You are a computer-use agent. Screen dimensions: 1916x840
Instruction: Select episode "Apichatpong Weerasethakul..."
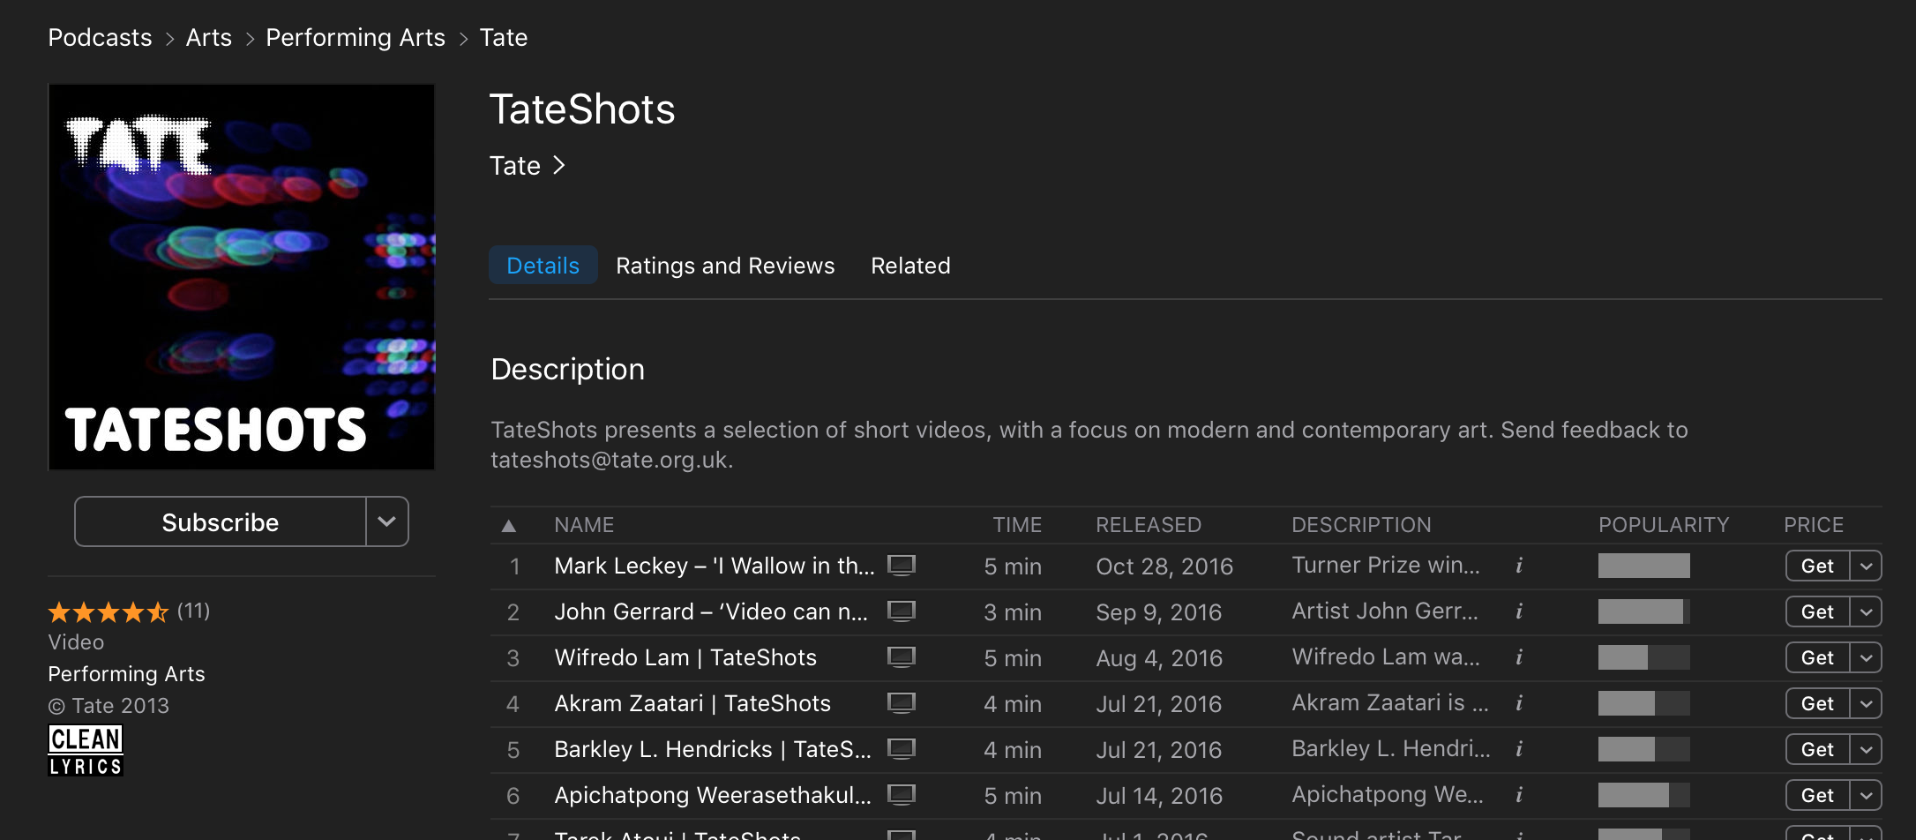coord(713,795)
